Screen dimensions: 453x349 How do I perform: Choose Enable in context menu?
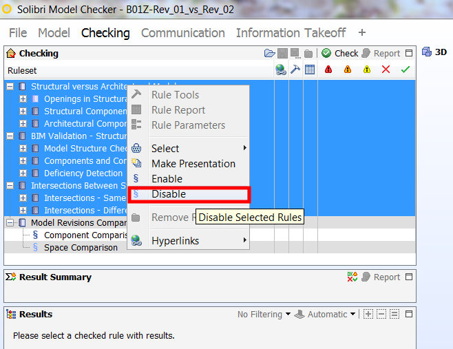coord(189,179)
